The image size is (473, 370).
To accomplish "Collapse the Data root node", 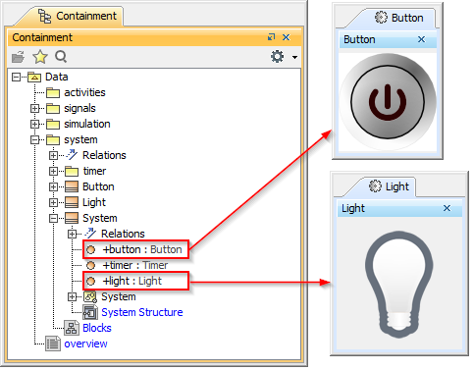I will 16,78.
